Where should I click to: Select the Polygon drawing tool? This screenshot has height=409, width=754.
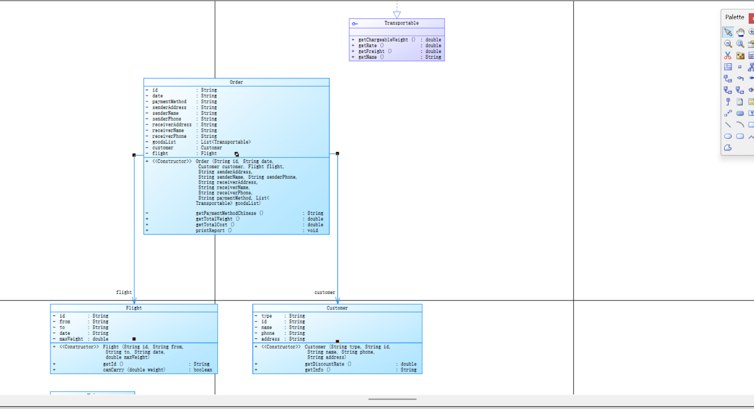pos(728,147)
